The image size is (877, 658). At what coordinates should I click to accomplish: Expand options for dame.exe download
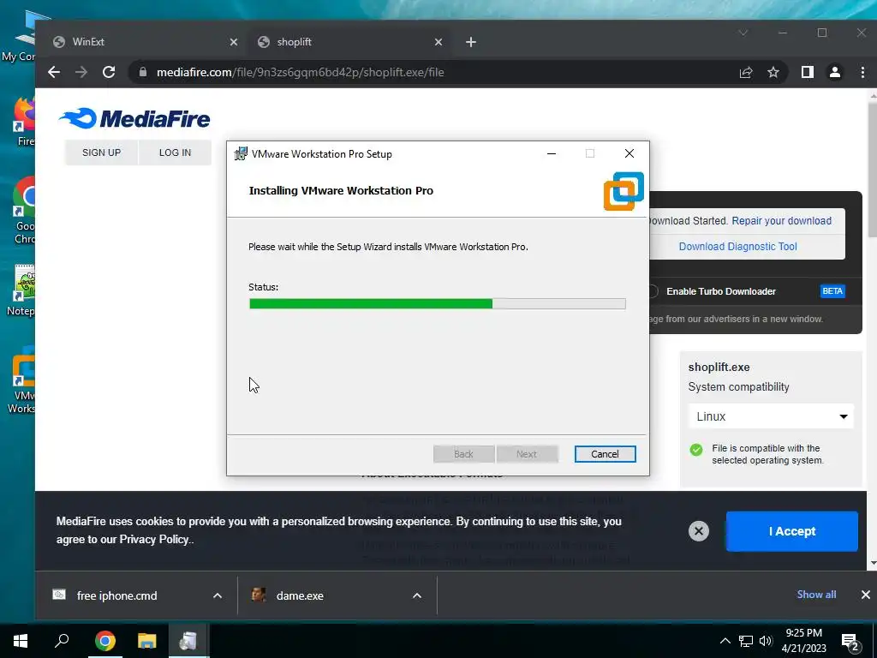click(x=417, y=596)
